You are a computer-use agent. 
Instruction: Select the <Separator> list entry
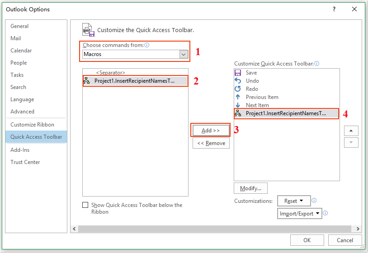(110, 73)
